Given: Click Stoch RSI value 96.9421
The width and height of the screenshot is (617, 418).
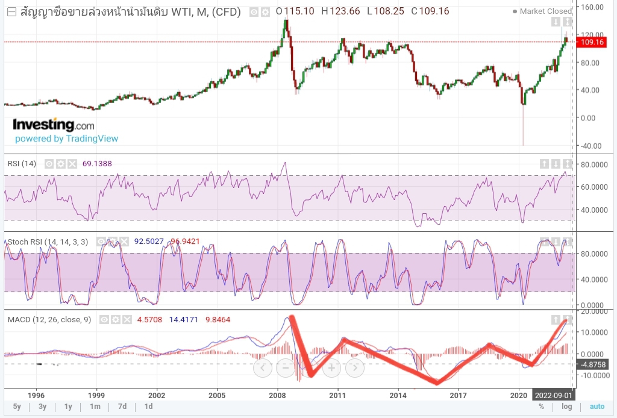Looking at the screenshot, I should pos(186,242).
